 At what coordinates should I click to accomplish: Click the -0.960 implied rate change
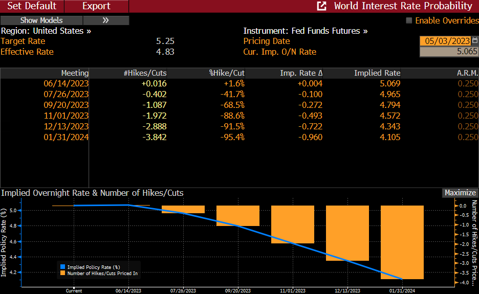310,137
